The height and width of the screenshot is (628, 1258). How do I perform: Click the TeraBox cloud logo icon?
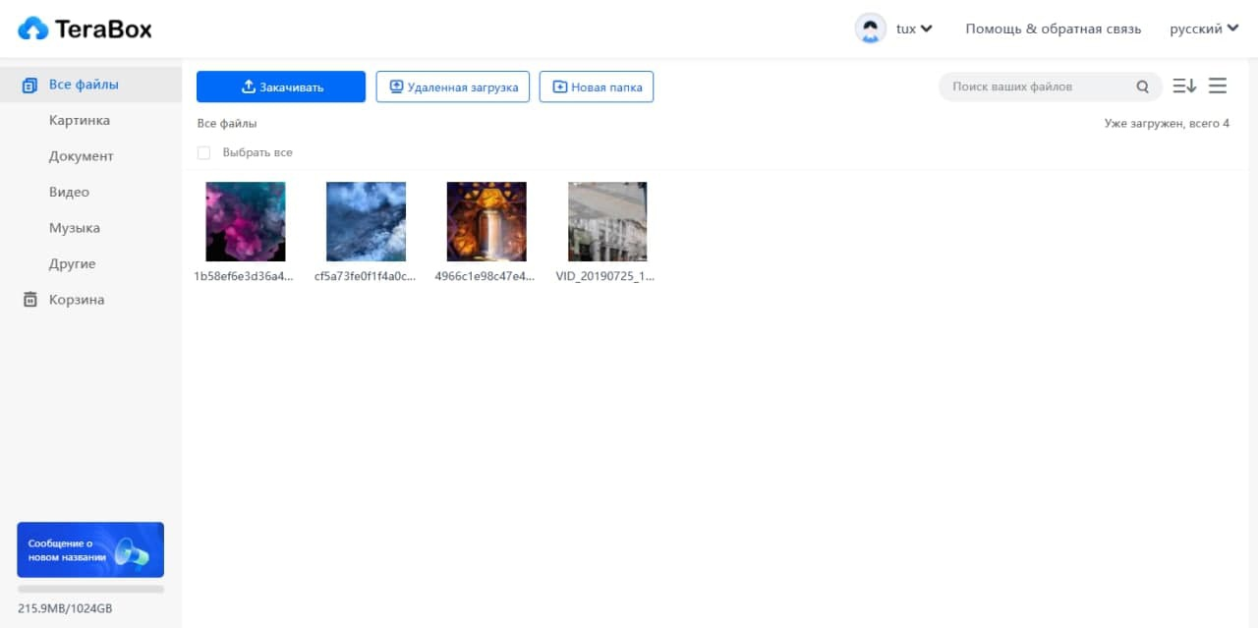pyautogui.click(x=33, y=29)
